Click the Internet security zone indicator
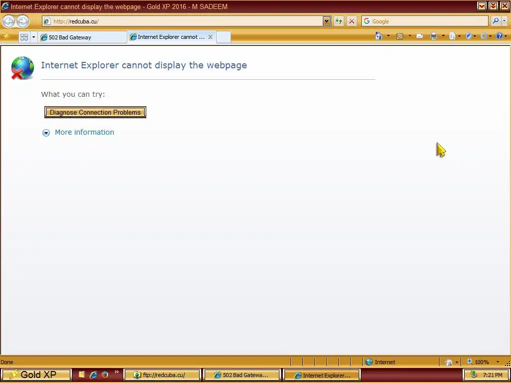Screen dimensions: 511x383 [380, 362]
